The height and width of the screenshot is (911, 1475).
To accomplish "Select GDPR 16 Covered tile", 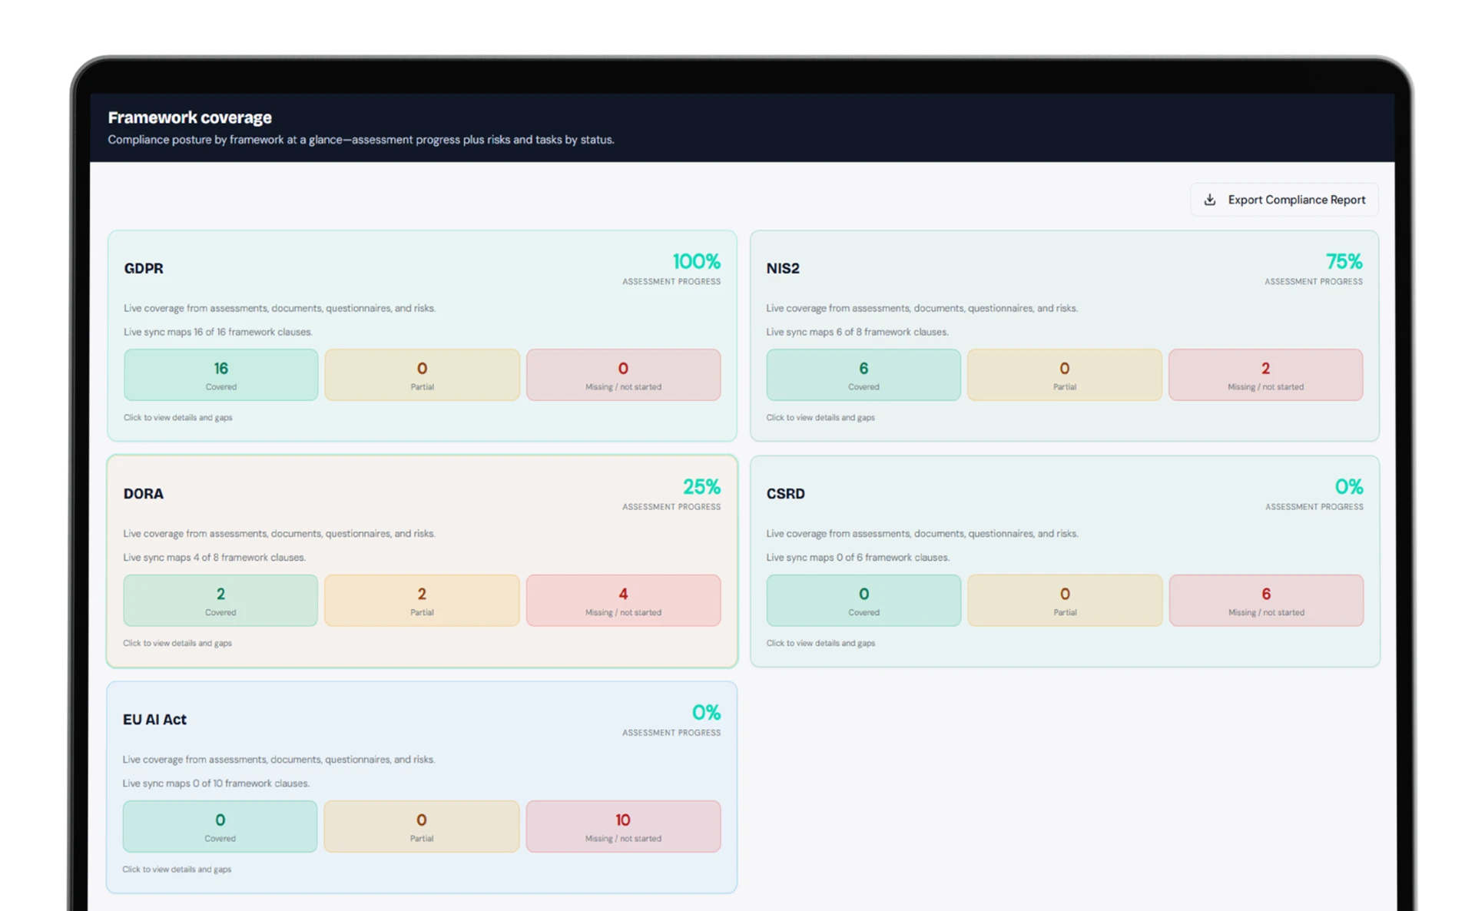I will [x=220, y=375].
